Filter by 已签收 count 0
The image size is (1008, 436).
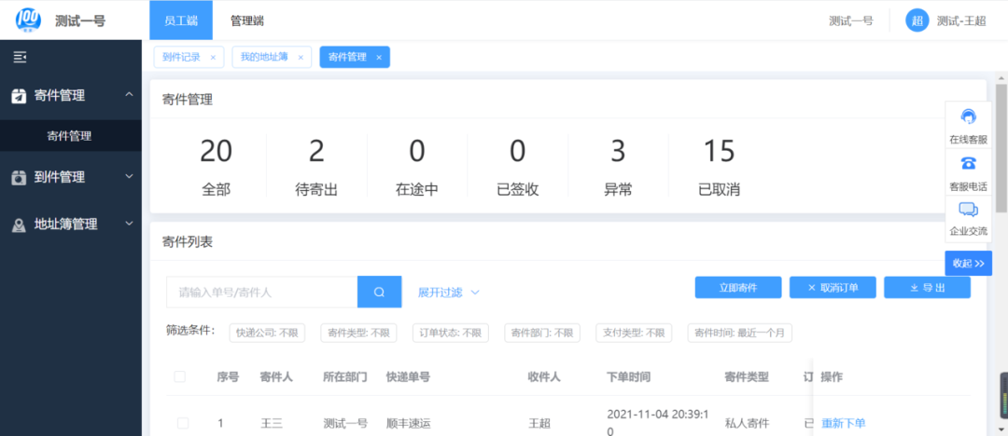coord(517,167)
